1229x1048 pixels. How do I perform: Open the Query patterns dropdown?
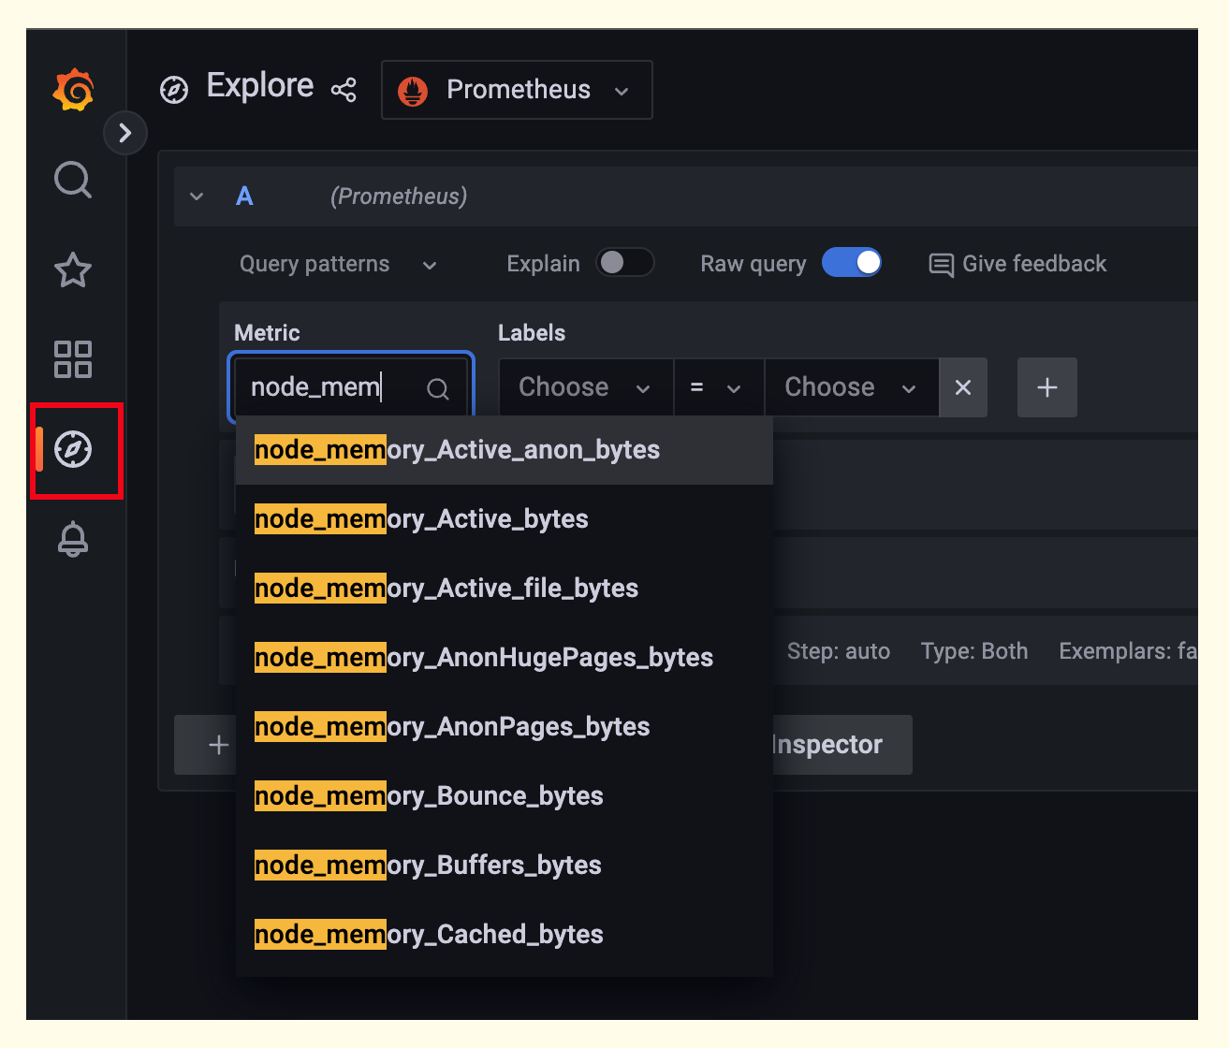point(338,264)
